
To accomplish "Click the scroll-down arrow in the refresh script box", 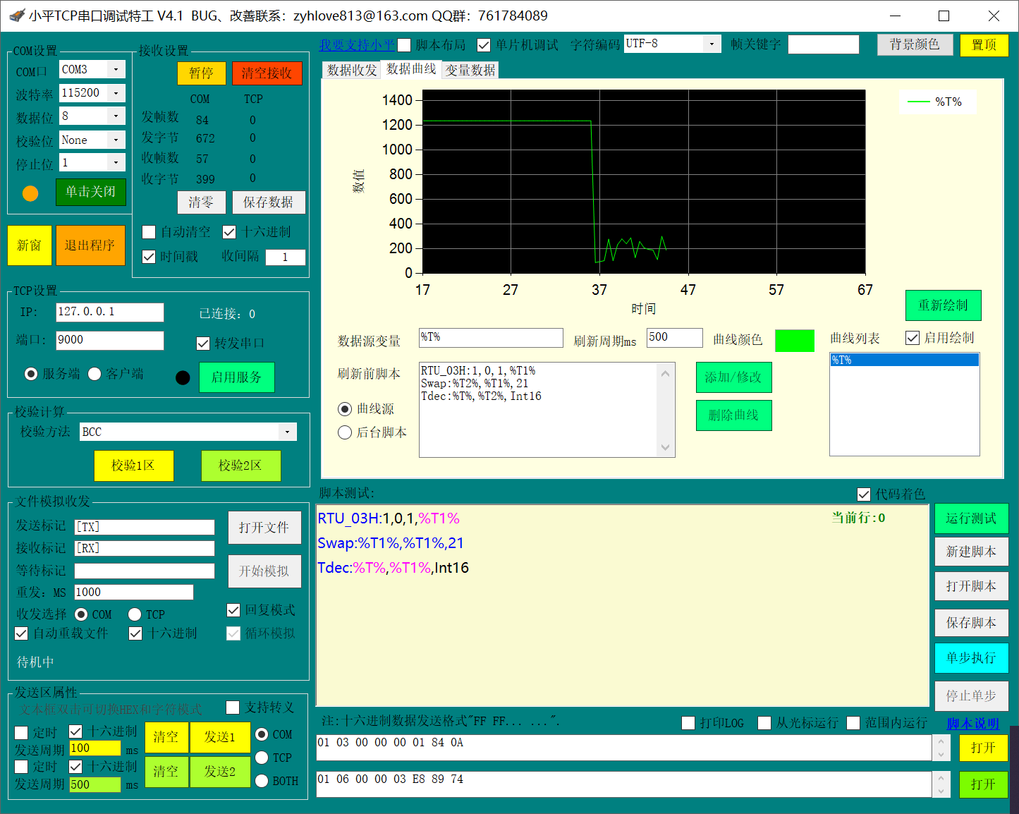I will click(x=665, y=447).
